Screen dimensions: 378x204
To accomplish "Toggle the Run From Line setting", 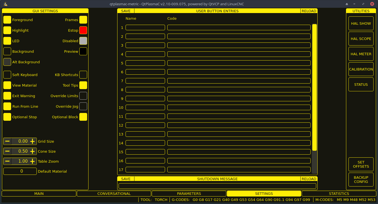I will click(x=7, y=106).
